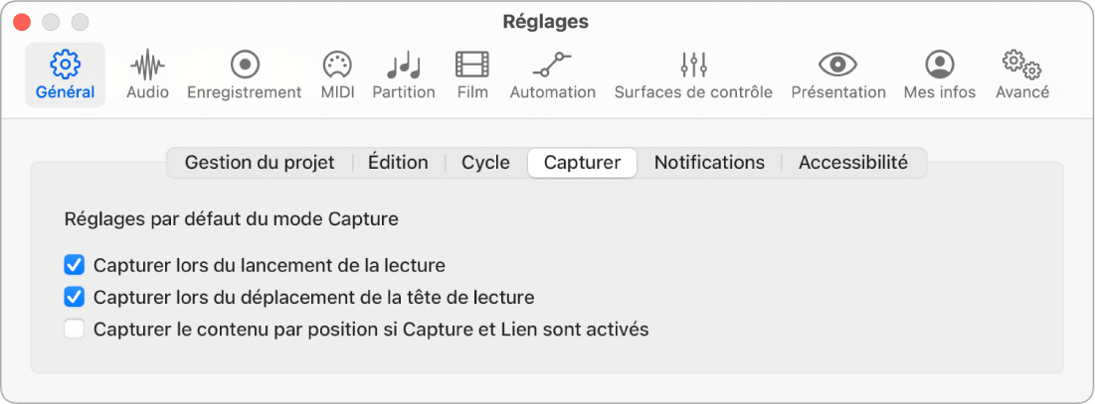
Task: Switch to the Gestion du projet tab
Action: (260, 163)
